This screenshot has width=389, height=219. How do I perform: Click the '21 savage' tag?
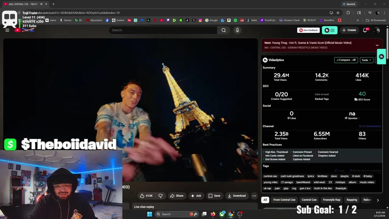287,182
